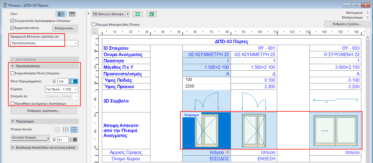Click the select in 2D floor plan icon
The height and width of the screenshot is (163, 373).
coord(138,14)
